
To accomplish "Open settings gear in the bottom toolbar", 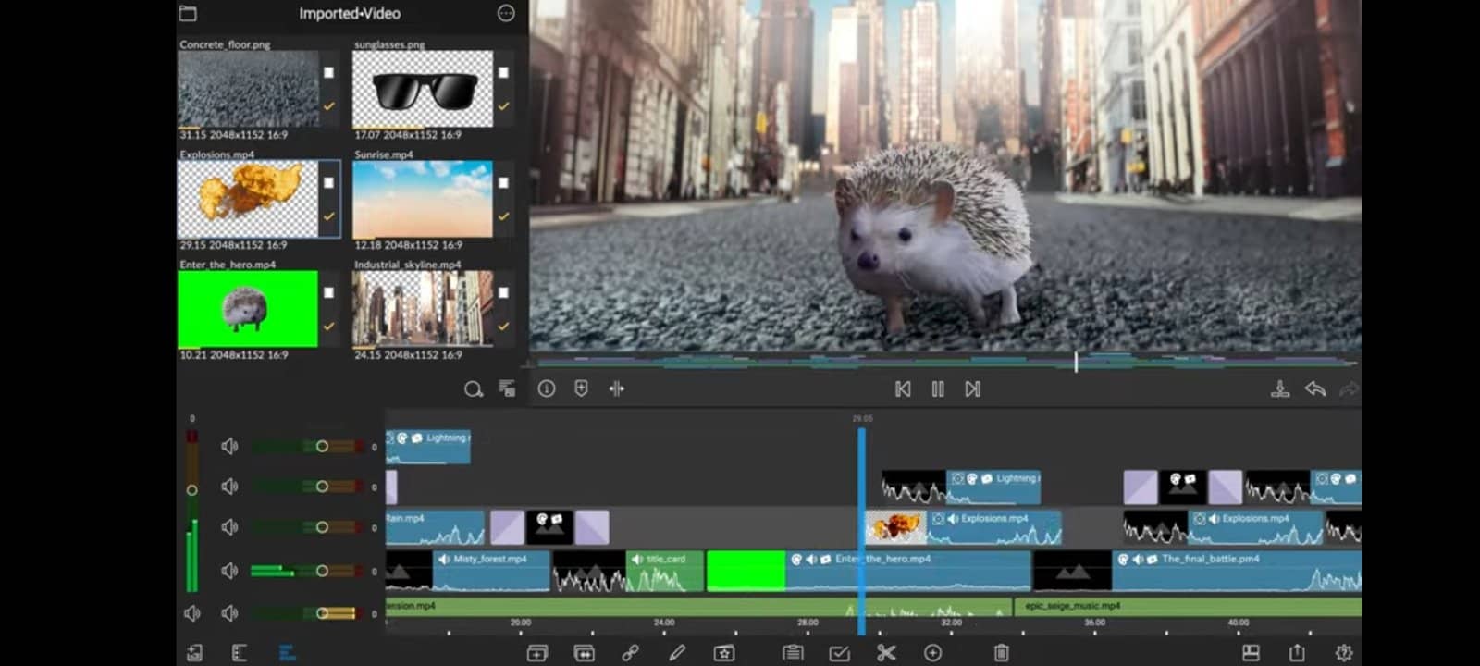I will coord(1344,653).
